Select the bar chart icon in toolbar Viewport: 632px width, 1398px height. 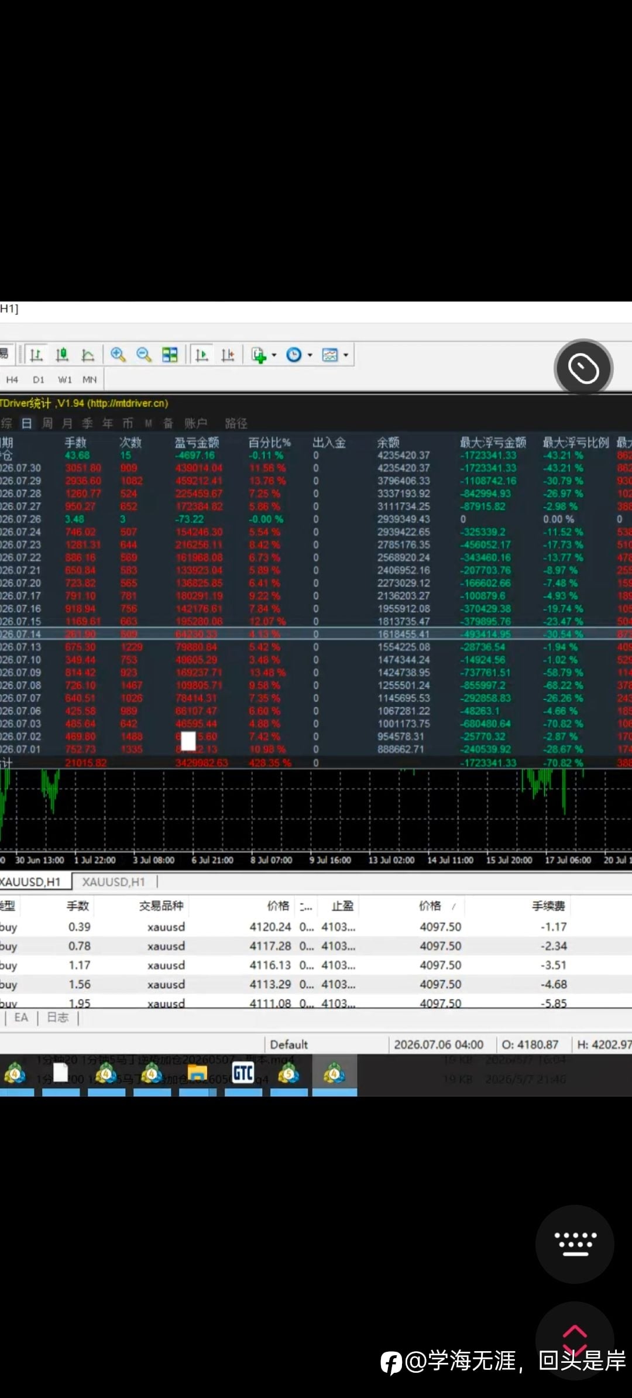[x=36, y=355]
